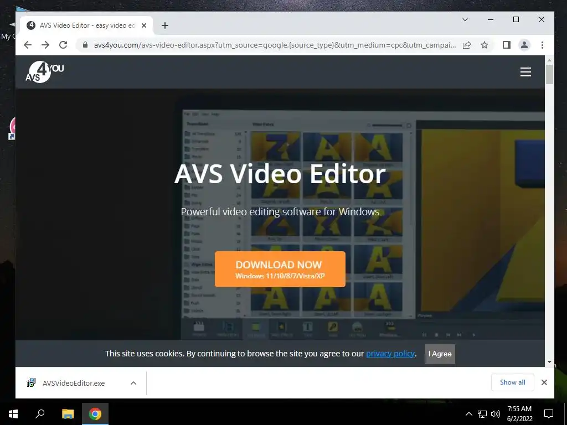Click the AVS4YOU logo
The width and height of the screenshot is (567, 425).
(x=44, y=72)
